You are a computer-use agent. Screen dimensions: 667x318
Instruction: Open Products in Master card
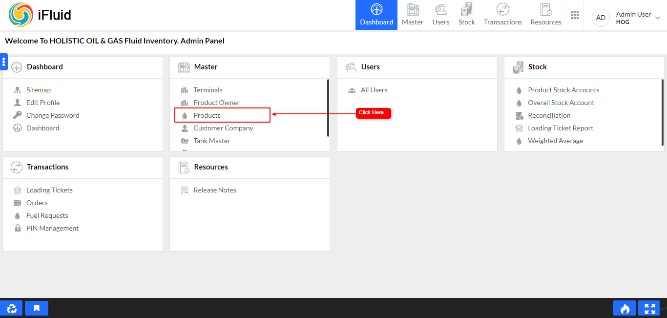click(207, 115)
